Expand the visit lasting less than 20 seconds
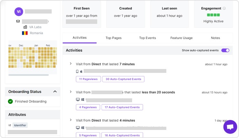239x138 pixels. (71, 92)
